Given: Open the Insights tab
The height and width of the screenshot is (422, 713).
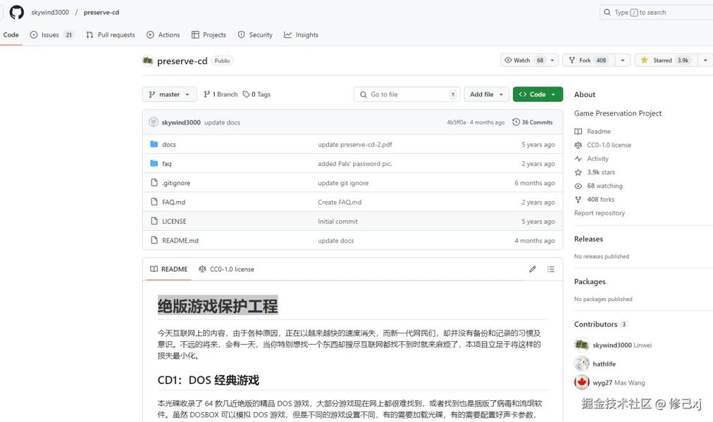Looking at the screenshot, I should coord(301,35).
